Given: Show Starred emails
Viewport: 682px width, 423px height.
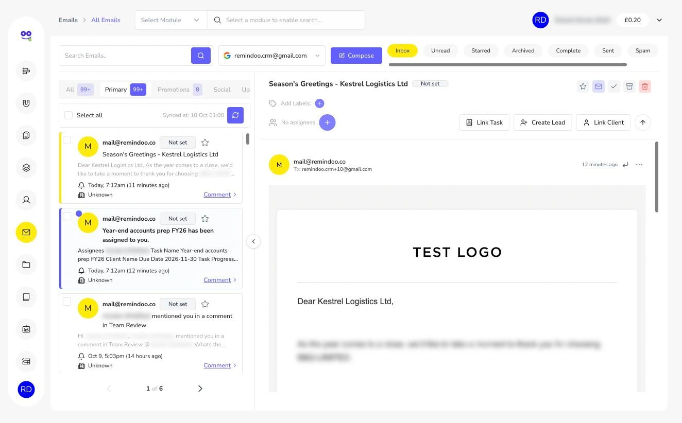Looking at the screenshot, I should click(481, 50).
